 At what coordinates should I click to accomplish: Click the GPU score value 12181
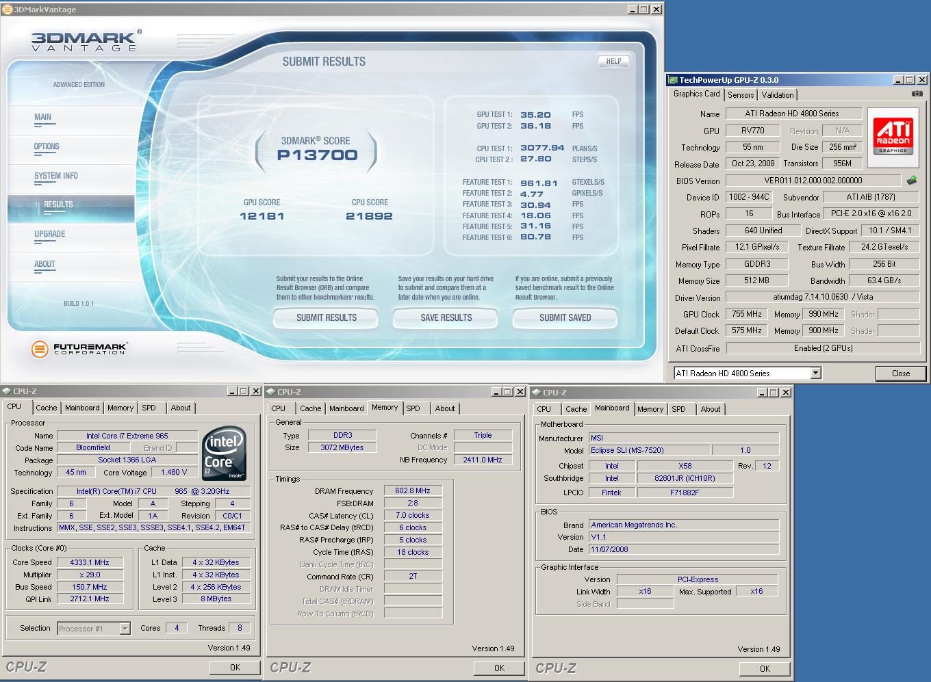coord(262,216)
